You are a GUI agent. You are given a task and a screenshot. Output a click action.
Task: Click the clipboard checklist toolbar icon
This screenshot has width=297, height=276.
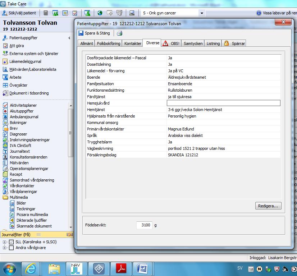click(x=75, y=13)
